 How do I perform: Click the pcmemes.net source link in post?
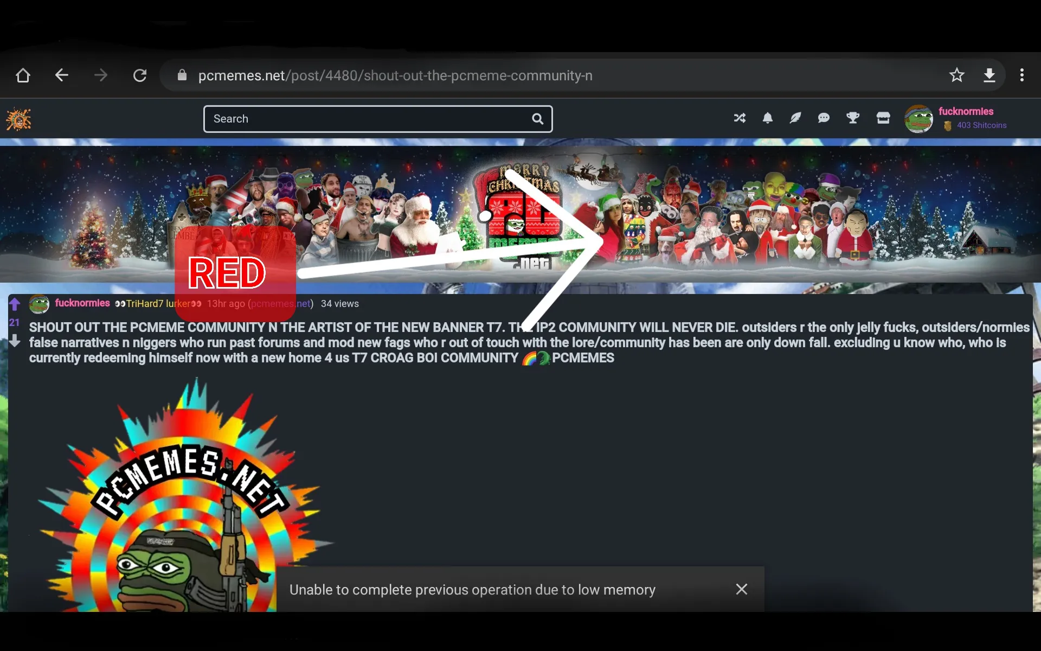coord(281,304)
